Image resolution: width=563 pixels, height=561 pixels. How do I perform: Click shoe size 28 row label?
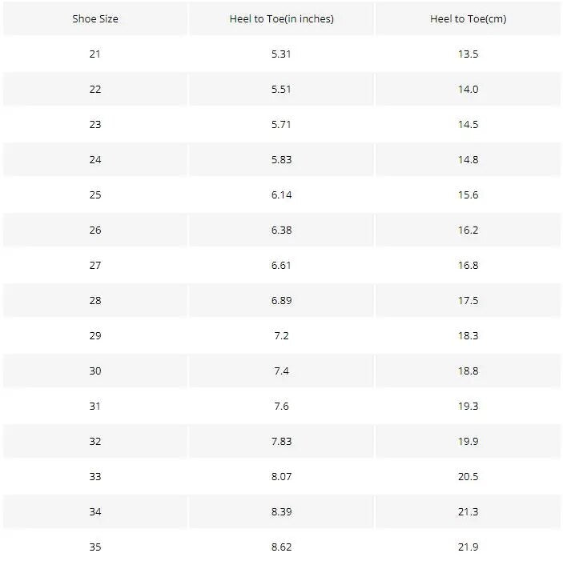pyautogui.click(x=95, y=301)
